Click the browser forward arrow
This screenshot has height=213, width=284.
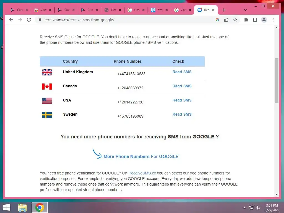point(20,20)
